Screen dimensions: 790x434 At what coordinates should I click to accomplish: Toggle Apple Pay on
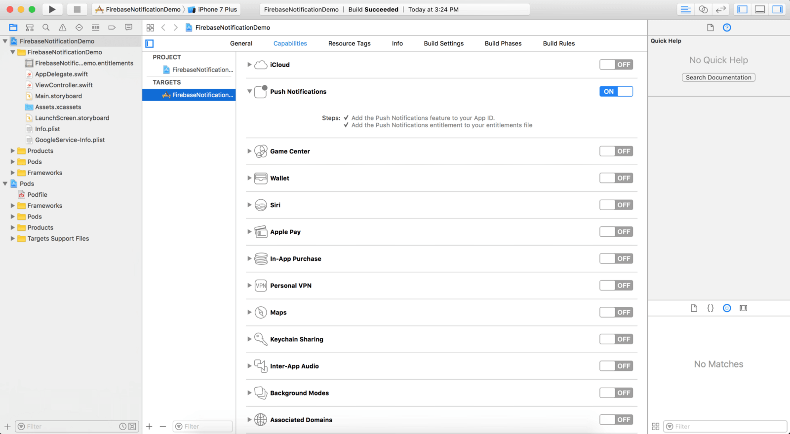point(616,232)
